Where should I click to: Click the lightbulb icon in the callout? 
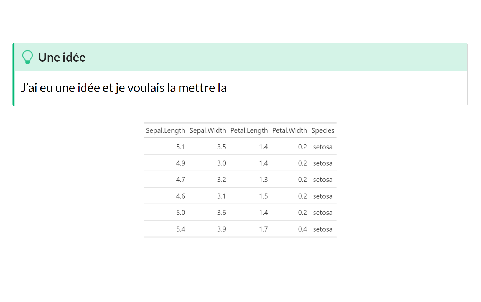point(27,57)
